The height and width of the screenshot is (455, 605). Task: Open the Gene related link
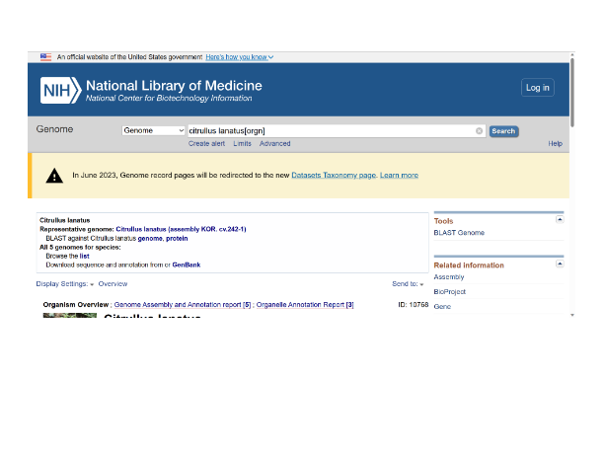pyautogui.click(x=442, y=306)
